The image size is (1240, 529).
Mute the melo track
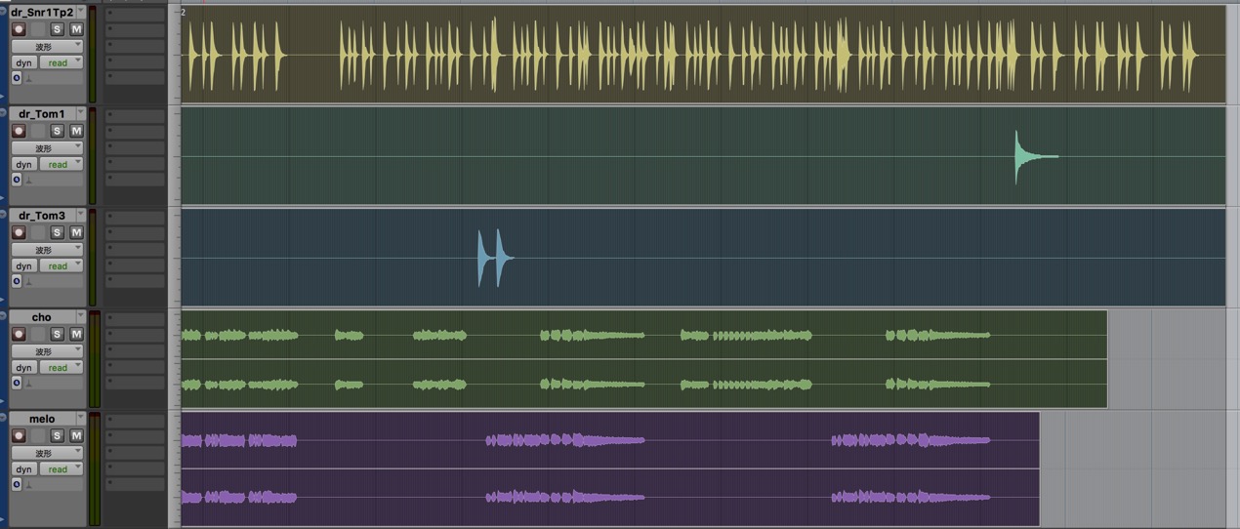[x=76, y=435]
